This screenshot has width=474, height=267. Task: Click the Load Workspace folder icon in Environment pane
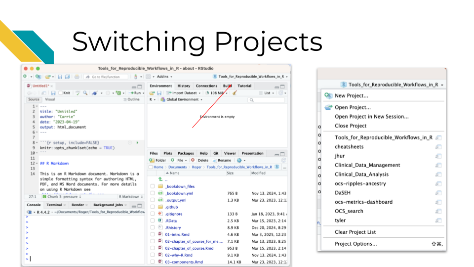point(152,93)
